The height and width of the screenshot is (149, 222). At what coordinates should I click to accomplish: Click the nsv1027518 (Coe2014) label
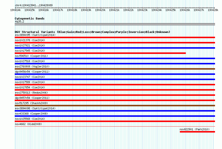pos(30,61)
